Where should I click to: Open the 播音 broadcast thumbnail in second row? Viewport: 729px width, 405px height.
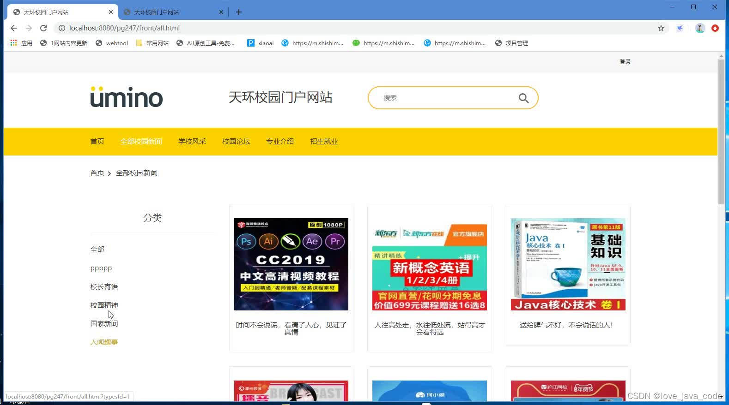coord(291,391)
